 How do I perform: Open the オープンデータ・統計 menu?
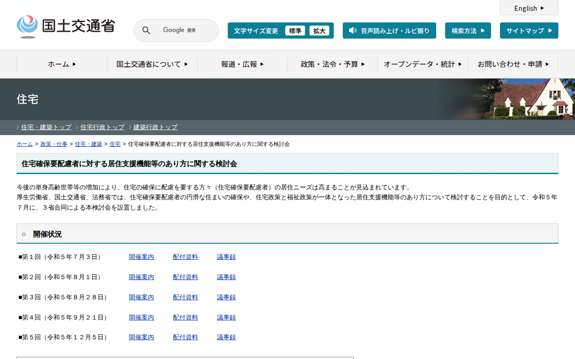coord(423,64)
